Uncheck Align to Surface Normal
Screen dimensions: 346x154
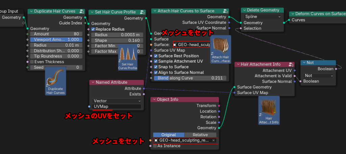pyautogui.click(x=156, y=72)
